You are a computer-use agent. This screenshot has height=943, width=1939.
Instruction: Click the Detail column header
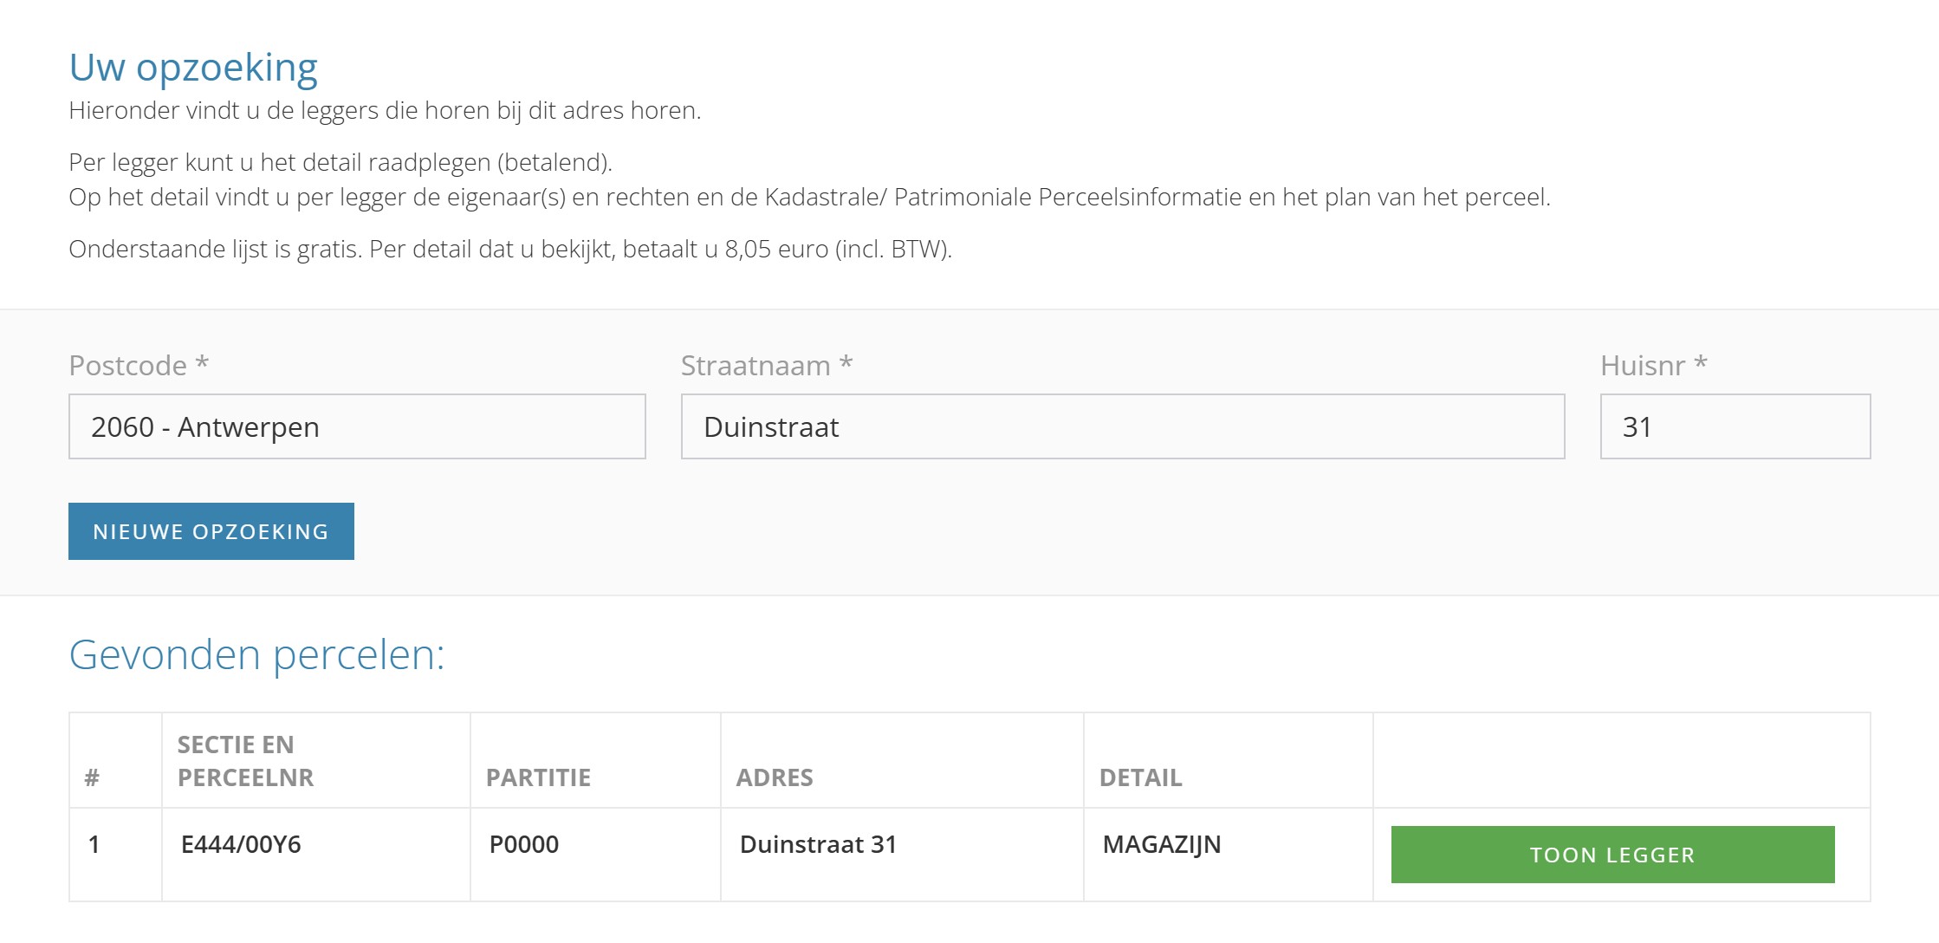(x=1140, y=777)
